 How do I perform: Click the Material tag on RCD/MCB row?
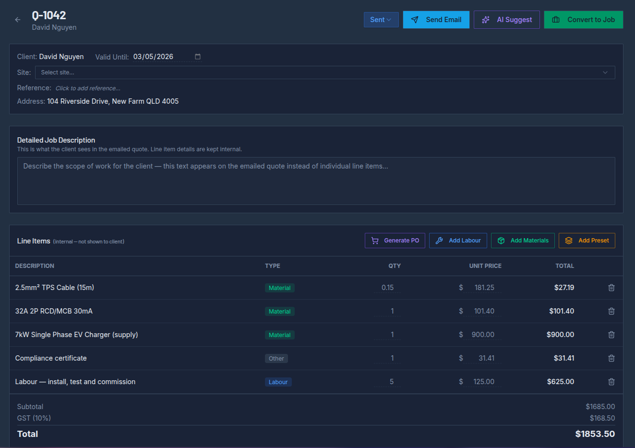279,312
